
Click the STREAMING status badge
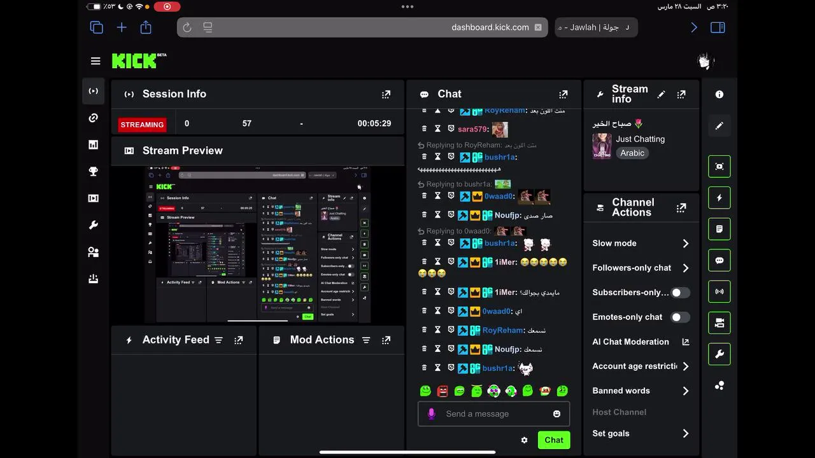(x=142, y=125)
